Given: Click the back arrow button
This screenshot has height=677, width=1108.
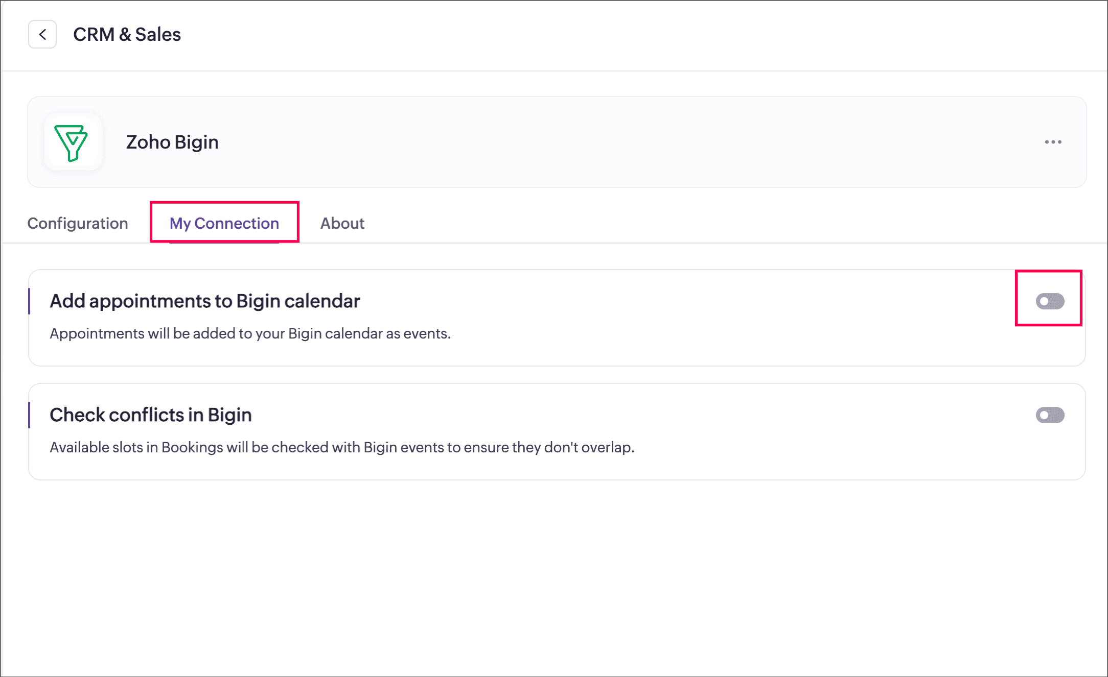Looking at the screenshot, I should (42, 34).
